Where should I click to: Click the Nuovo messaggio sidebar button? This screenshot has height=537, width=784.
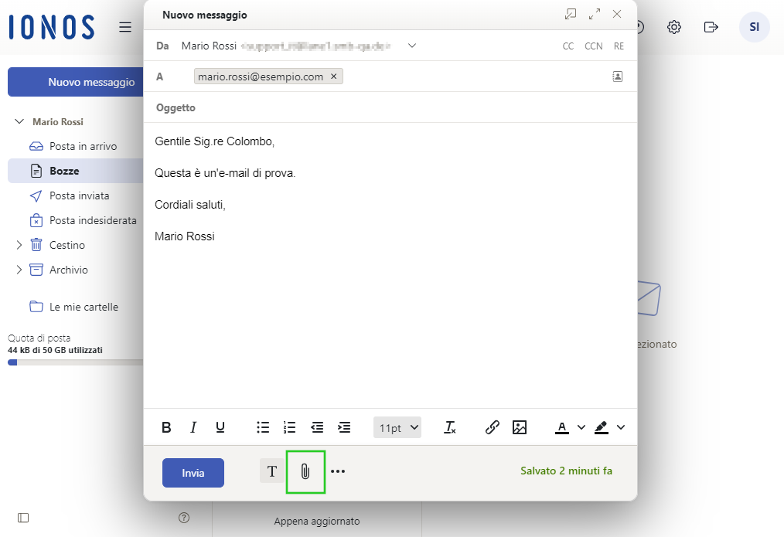coord(76,82)
